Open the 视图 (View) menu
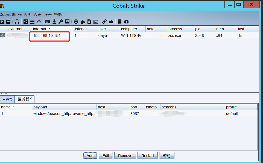This screenshot has height=163, width=263. (x=28, y=14)
